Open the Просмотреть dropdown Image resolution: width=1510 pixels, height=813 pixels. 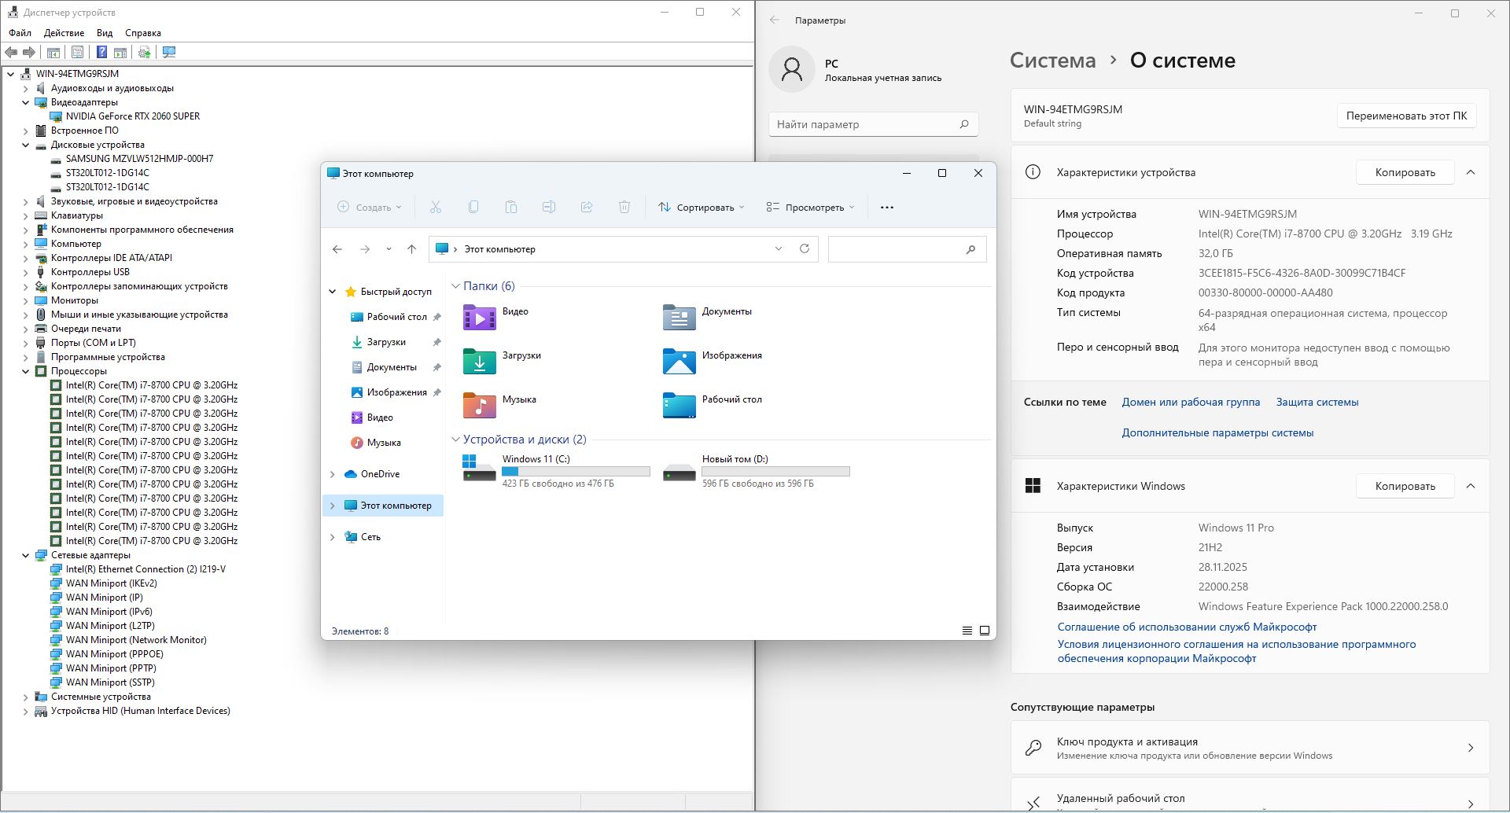tap(810, 208)
